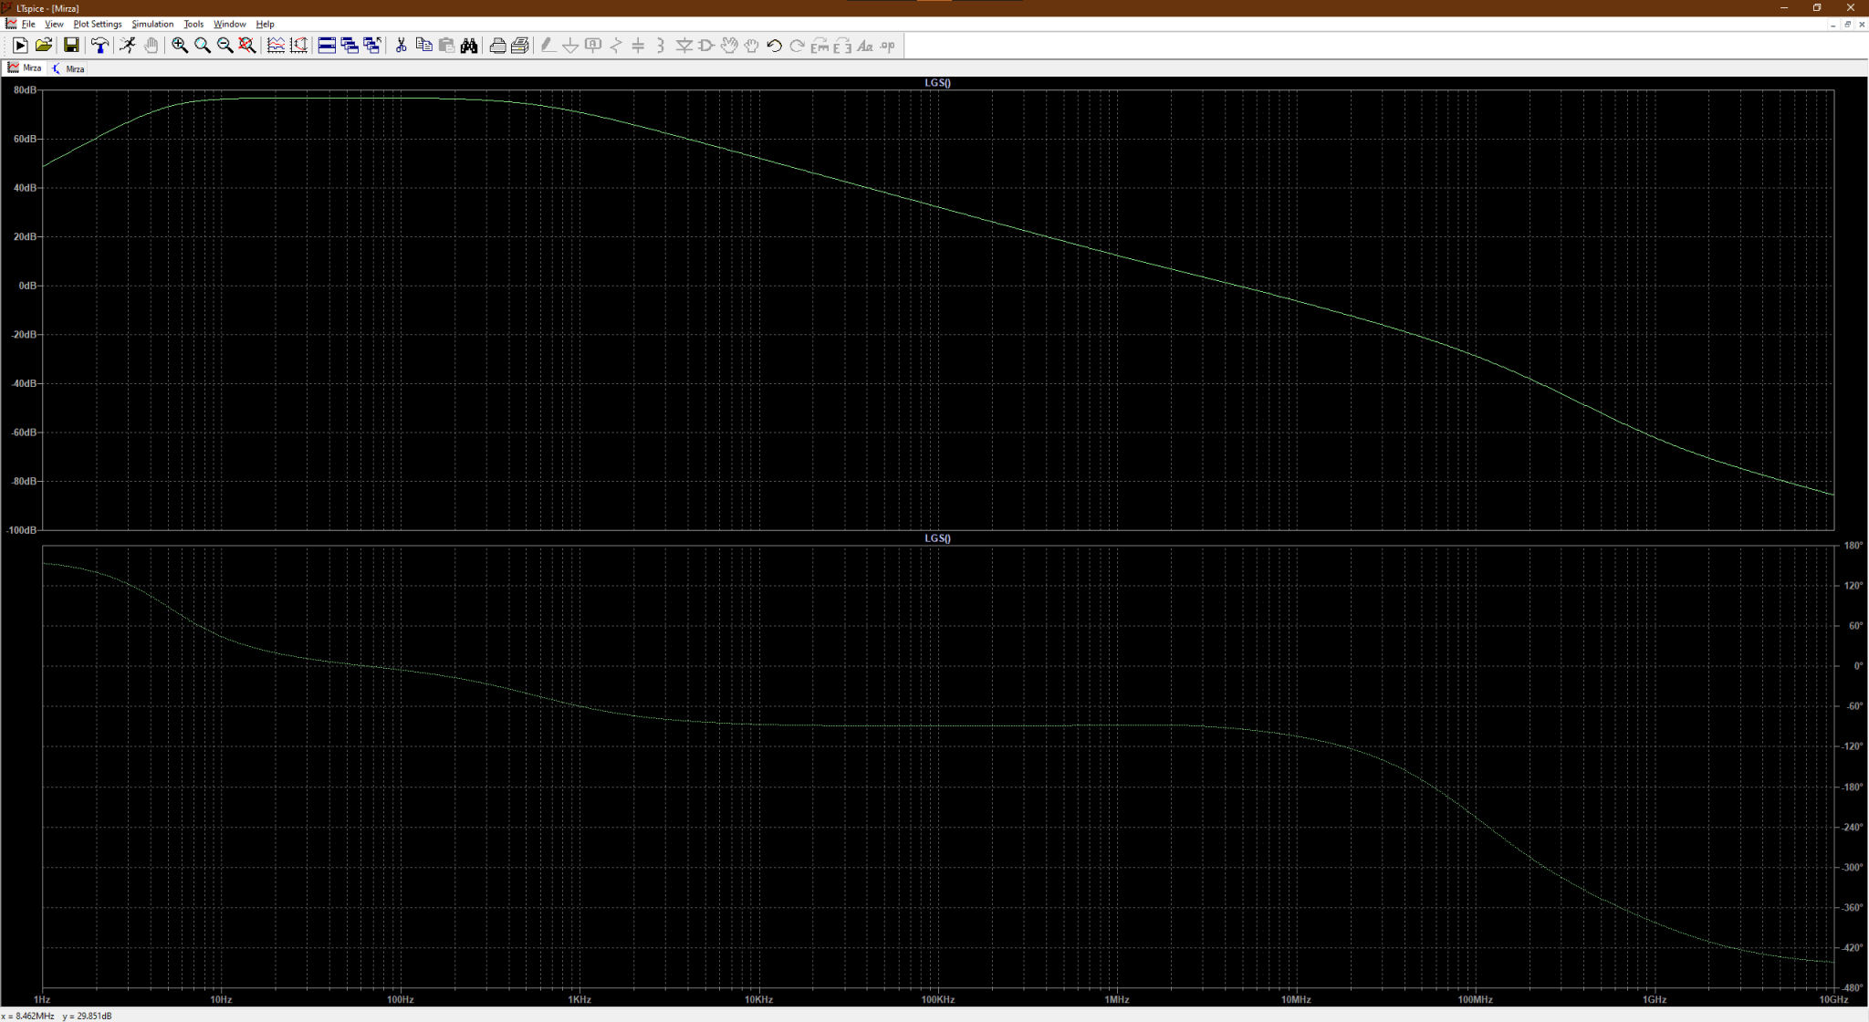Click the -100dB magnitude axis label
The image size is (1869, 1022).
click(22, 530)
